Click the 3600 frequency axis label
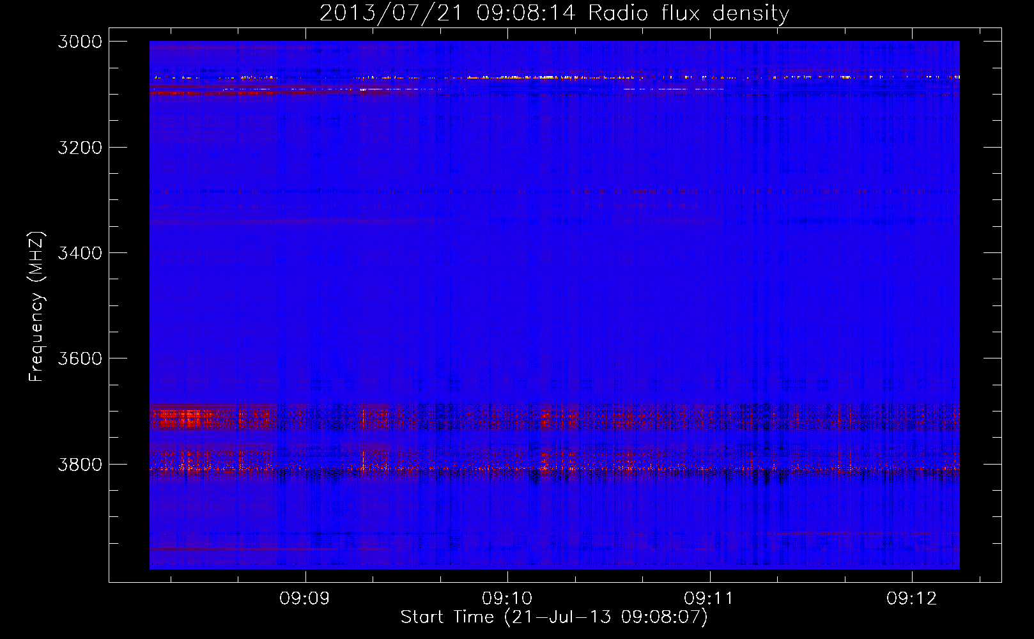Viewport: 1034px width, 639px height. (79, 358)
